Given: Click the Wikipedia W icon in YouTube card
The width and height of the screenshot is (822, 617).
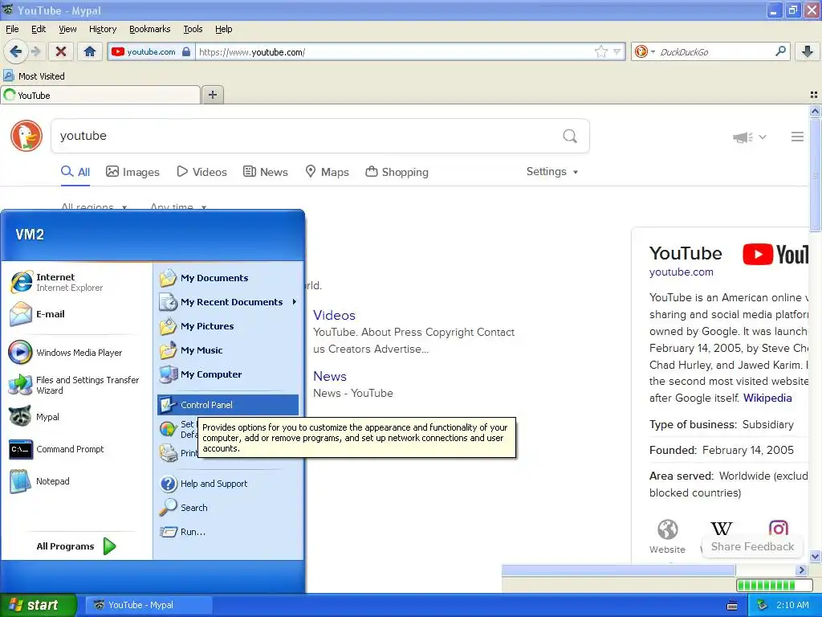Looking at the screenshot, I should [x=722, y=529].
